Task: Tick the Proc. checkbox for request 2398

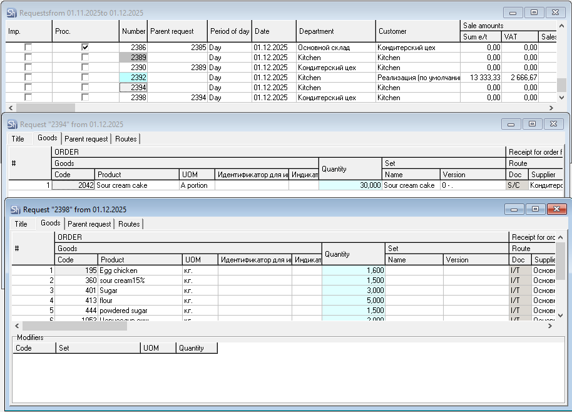Action: pyautogui.click(x=85, y=98)
